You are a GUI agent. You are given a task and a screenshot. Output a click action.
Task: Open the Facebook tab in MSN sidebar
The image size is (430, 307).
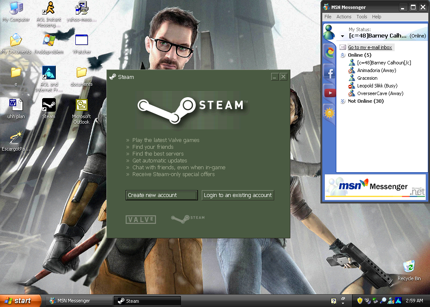(329, 72)
